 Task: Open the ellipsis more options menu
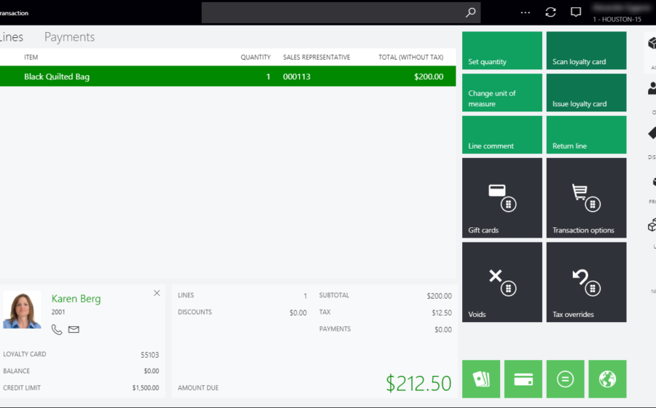coord(526,12)
